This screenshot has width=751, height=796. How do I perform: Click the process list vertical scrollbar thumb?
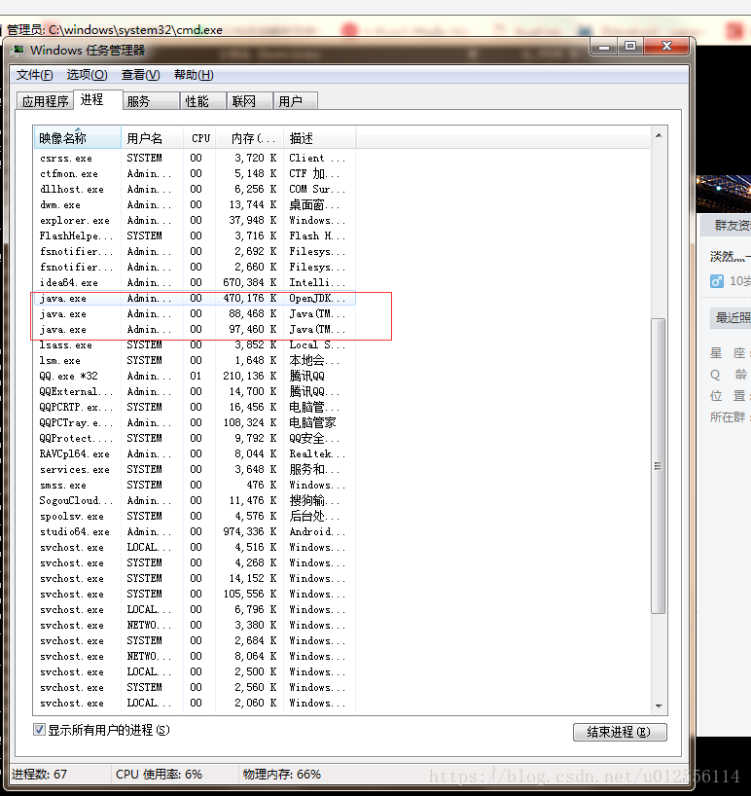pyautogui.click(x=659, y=466)
